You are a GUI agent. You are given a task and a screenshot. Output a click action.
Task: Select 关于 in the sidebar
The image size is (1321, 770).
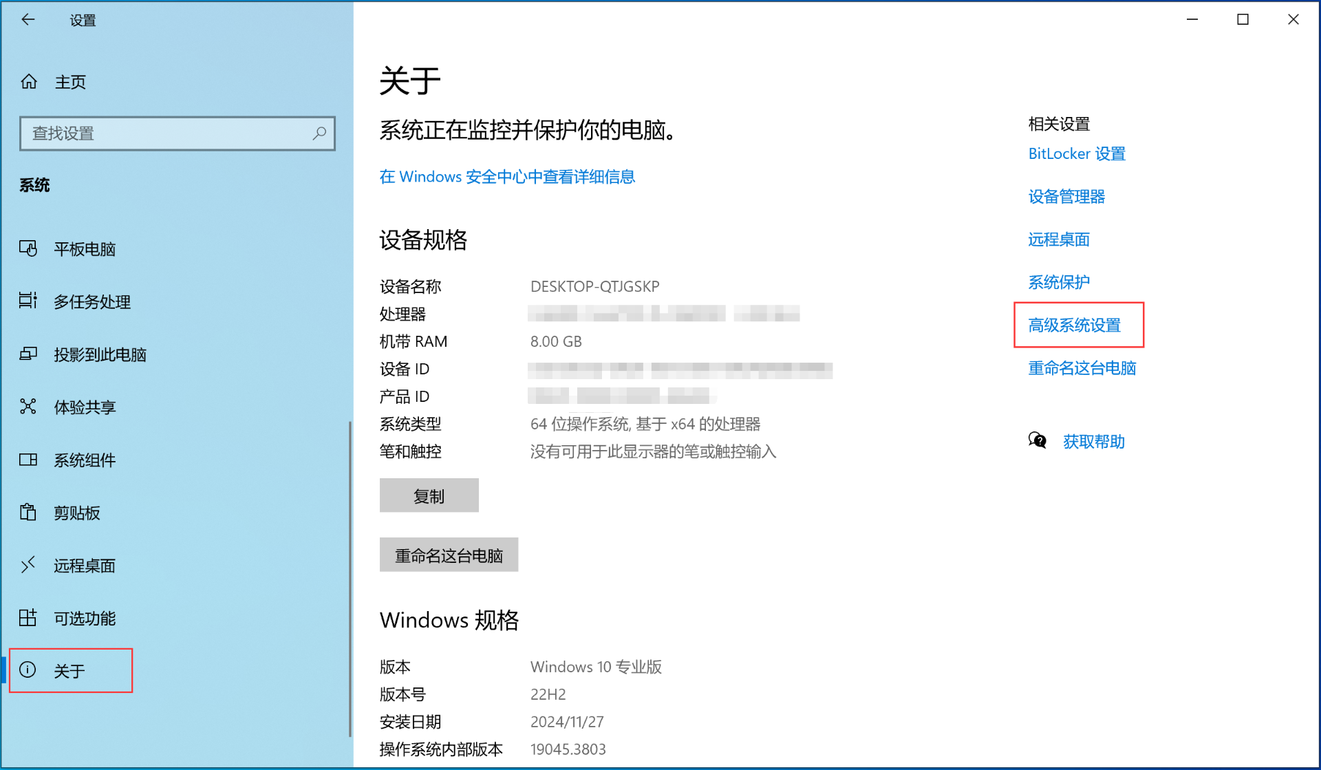(x=69, y=671)
